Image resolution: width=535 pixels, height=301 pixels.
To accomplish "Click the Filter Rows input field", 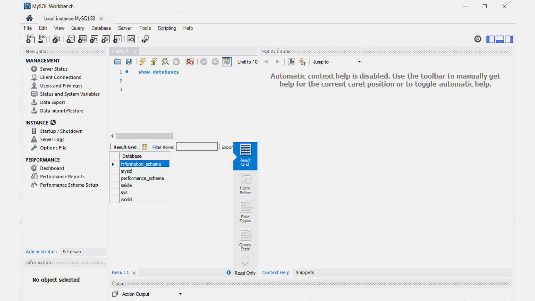I will (x=197, y=147).
